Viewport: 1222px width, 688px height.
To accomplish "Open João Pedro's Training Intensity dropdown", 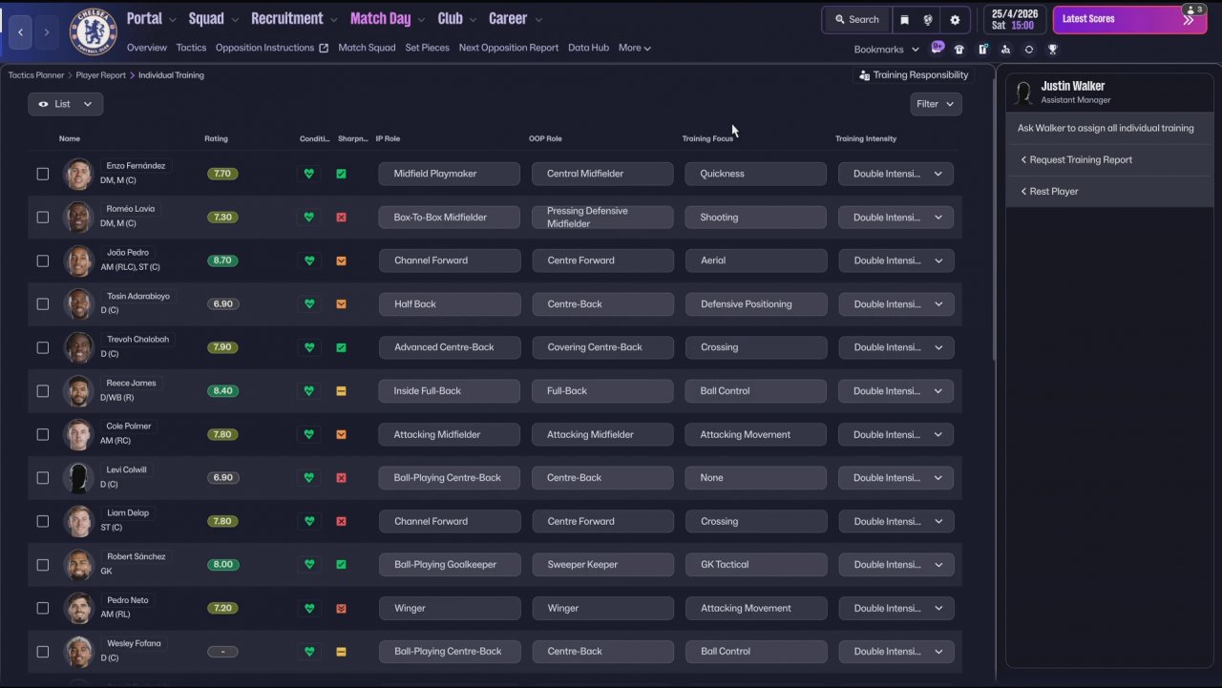I will tap(895, 261).
